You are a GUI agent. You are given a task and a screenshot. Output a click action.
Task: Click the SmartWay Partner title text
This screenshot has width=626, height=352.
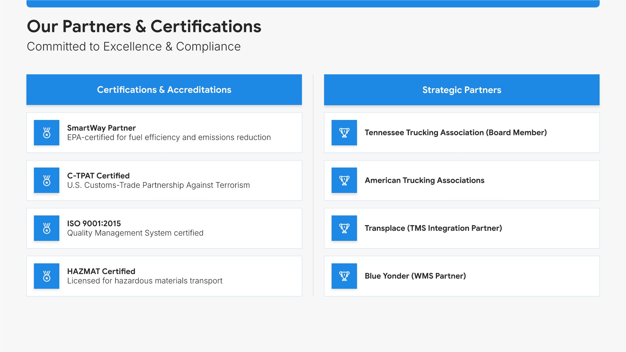101,128
